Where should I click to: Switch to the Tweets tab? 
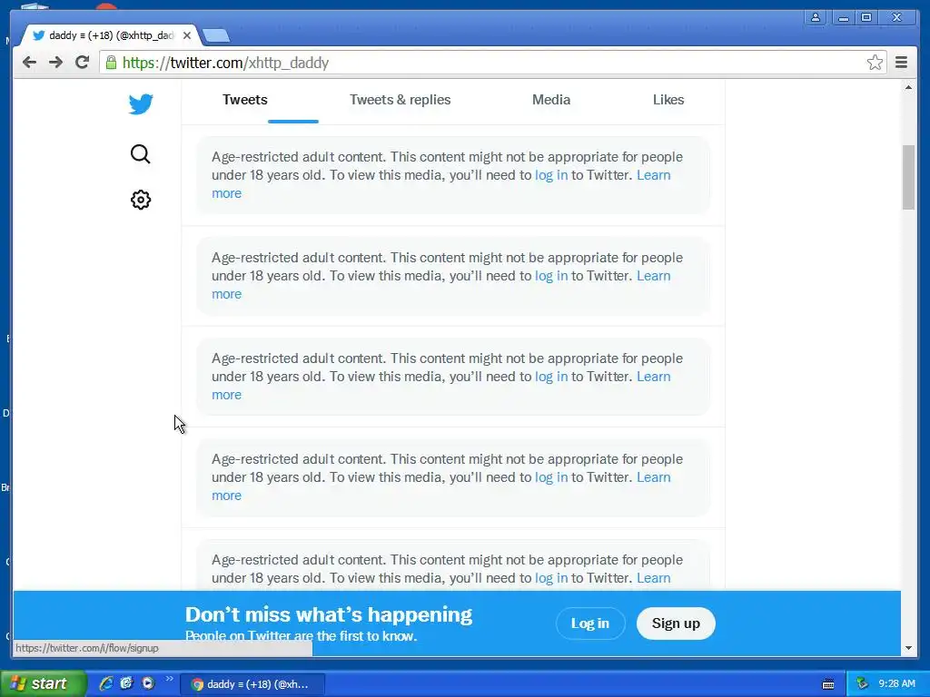[x=245, y=100]
